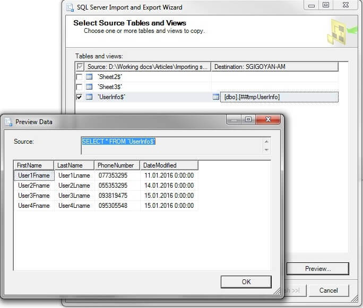Click the FirstName column header
The height and width of the screenshot is (308, 363).
34,165
